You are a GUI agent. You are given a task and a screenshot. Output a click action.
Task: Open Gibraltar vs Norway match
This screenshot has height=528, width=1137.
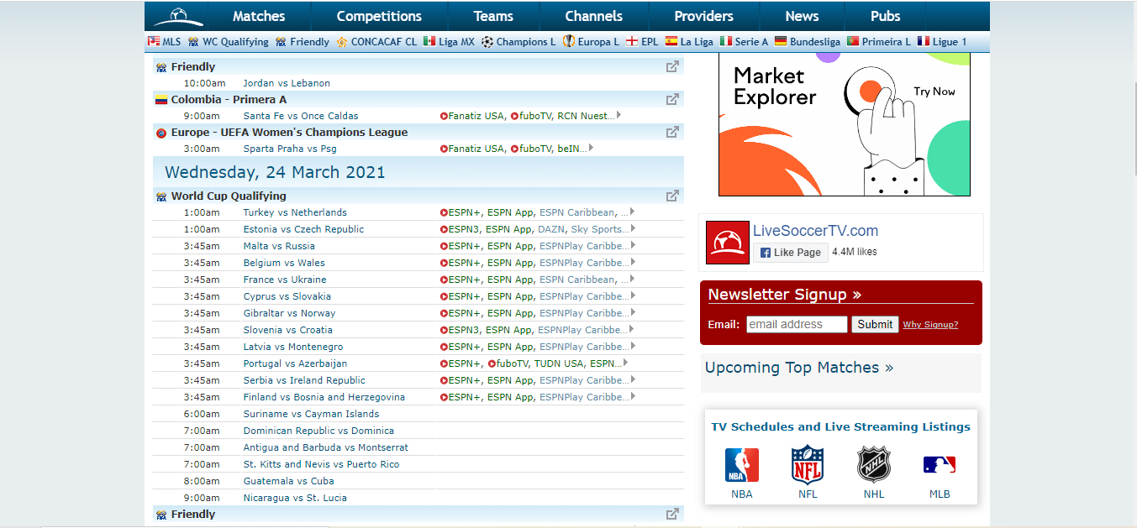pyautogui.click(x=289, y=313)
